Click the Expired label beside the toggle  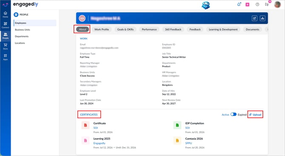242,115
